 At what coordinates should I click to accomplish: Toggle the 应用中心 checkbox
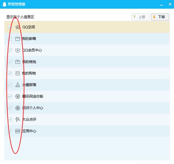point(10,131)
